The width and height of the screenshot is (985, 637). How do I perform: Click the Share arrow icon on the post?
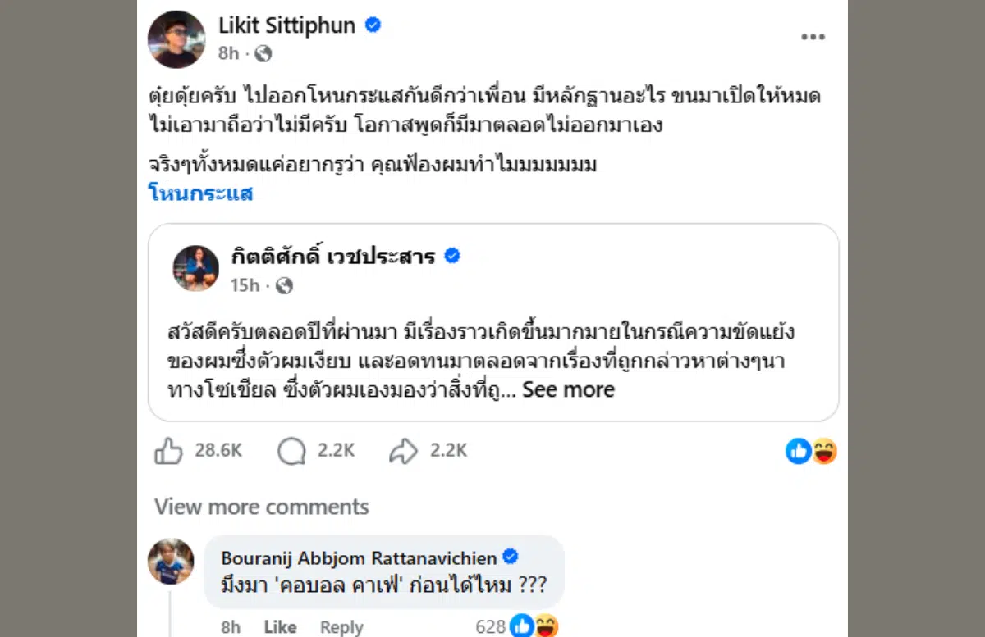pos(401,449)
